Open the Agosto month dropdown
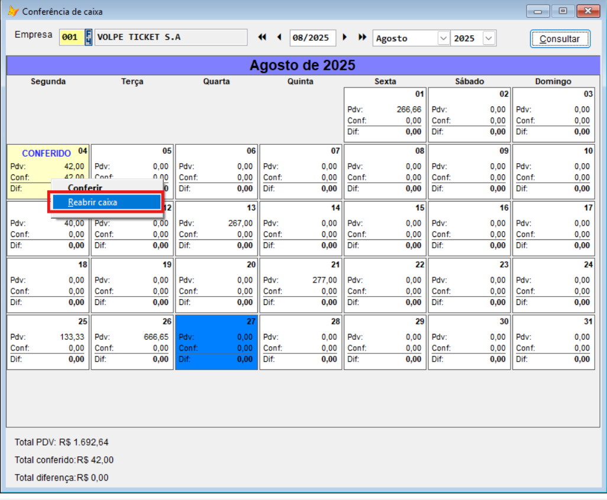Viewport: 607px width, 500px height. [x=443, y=38]
